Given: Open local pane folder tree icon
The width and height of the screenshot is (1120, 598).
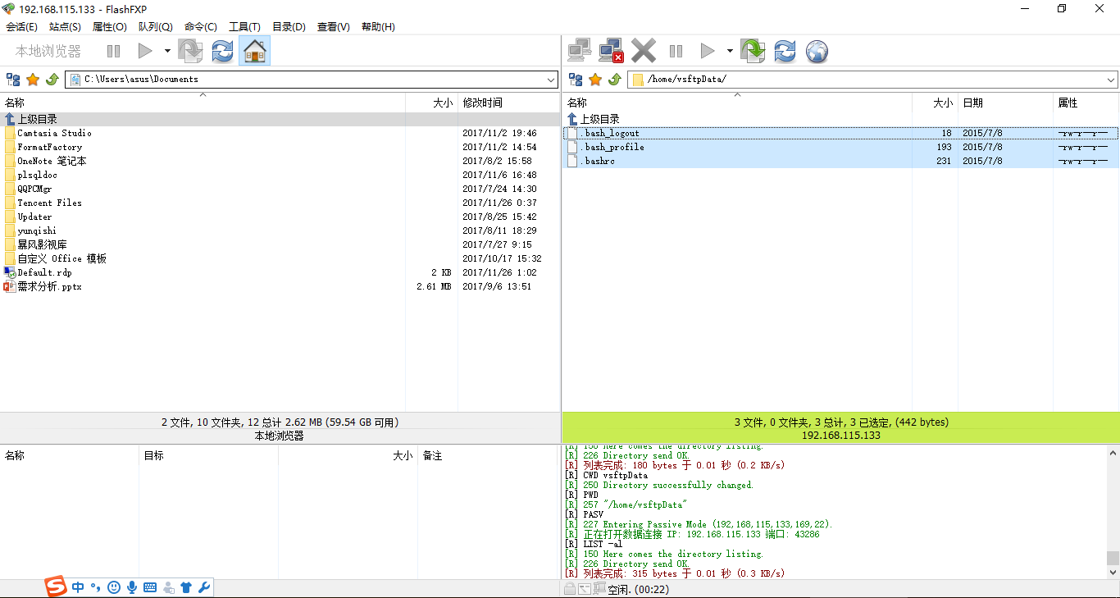Looking at the screenshot, I should coord(13,80).
